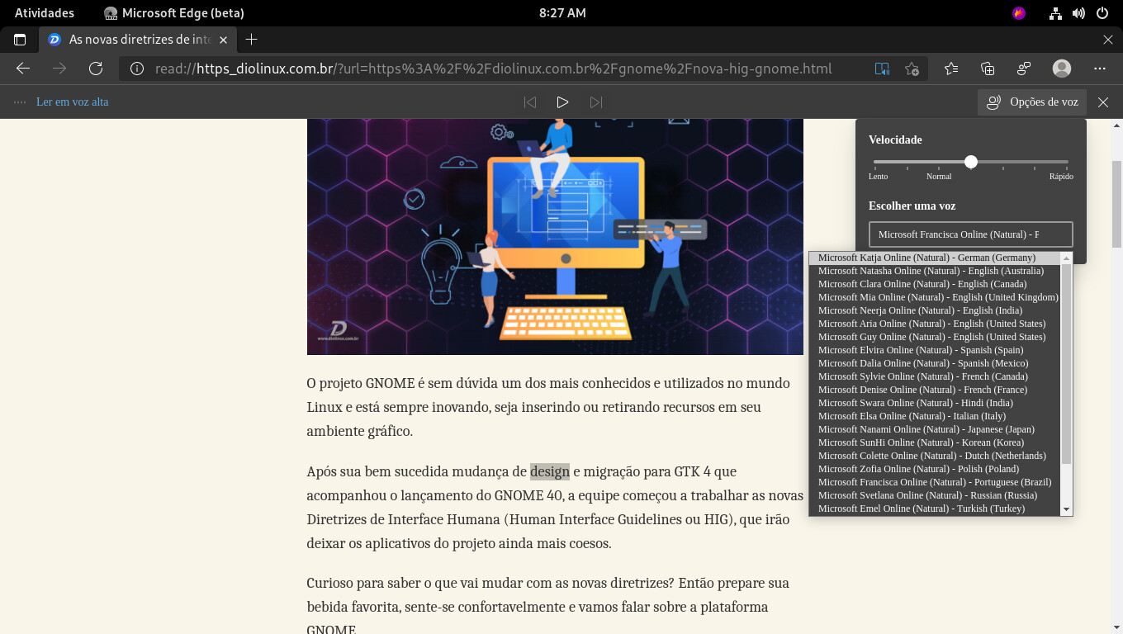Toggle the Opções de voz panel
The height and width of the screenshot is (634, 1123).
tap(1032, 102)
